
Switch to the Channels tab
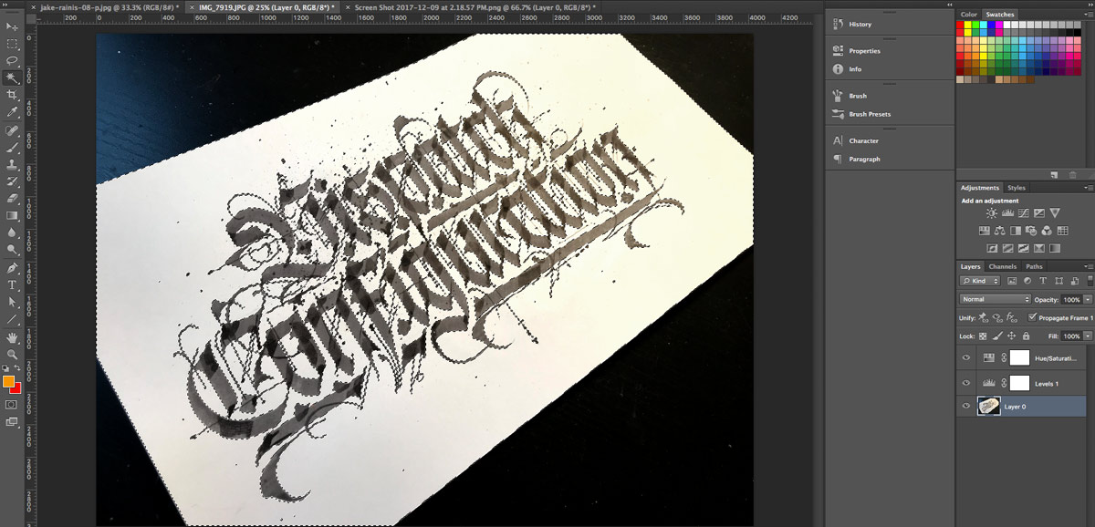click(1002, 266)
